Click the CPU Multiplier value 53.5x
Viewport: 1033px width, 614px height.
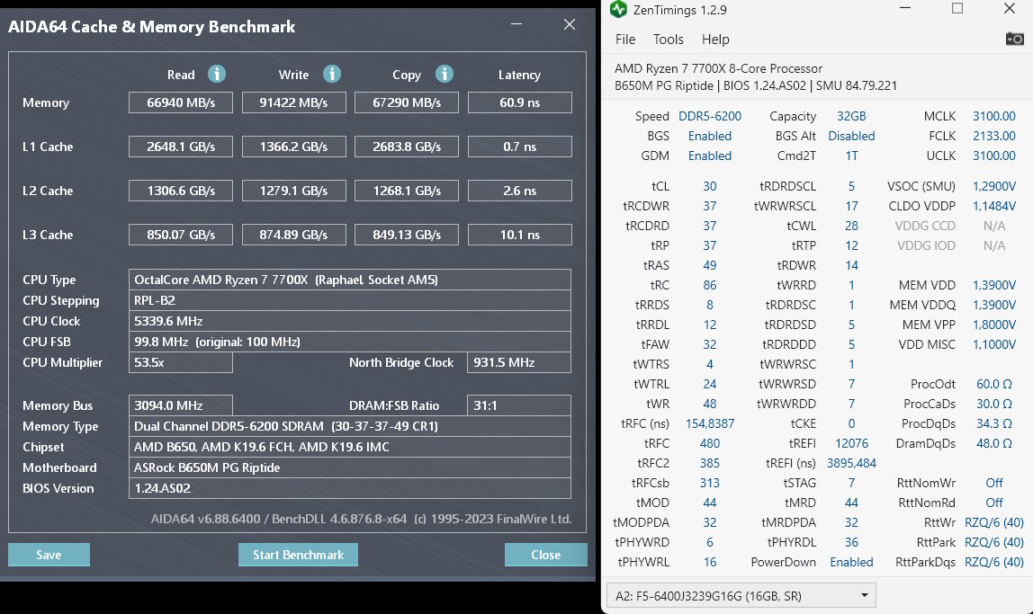click(x=181, y=362)
